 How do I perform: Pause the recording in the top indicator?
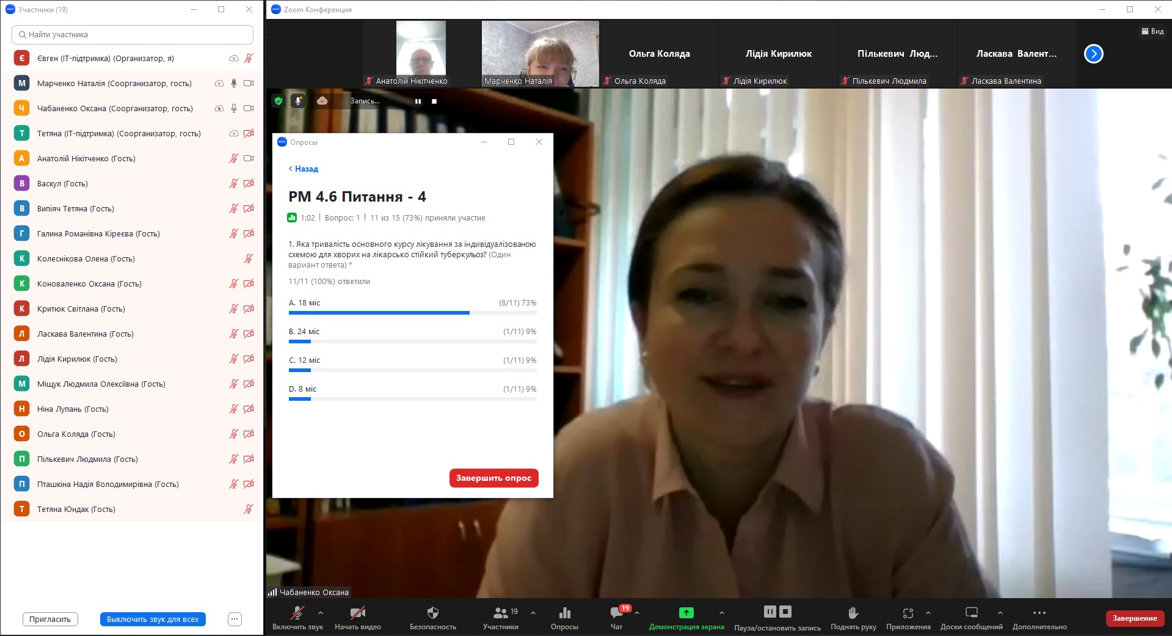(x=418, y=101)
